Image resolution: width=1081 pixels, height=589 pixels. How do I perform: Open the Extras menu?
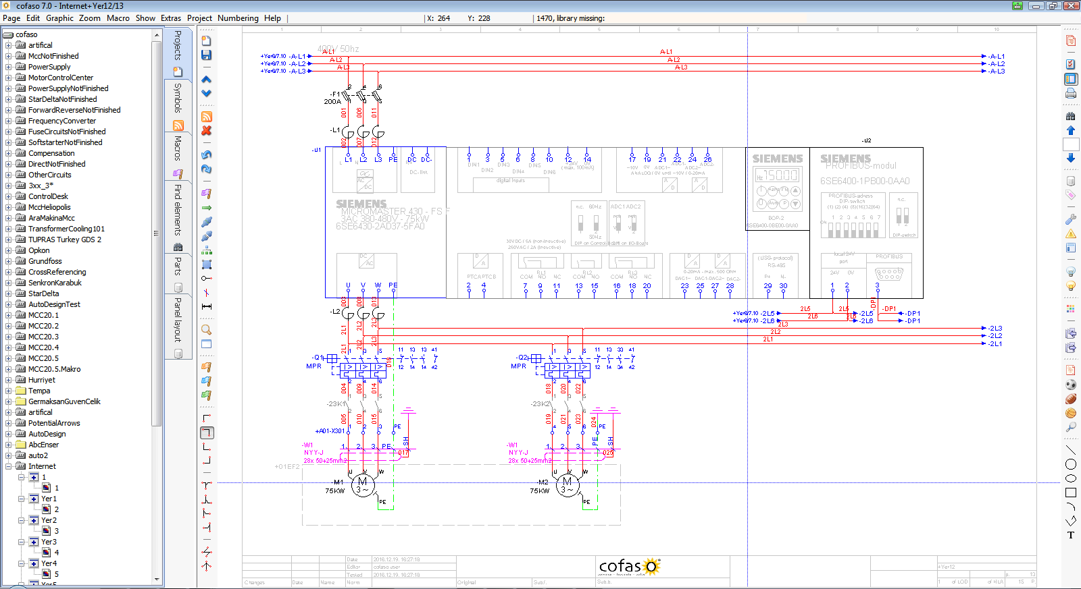pos(171,18)
